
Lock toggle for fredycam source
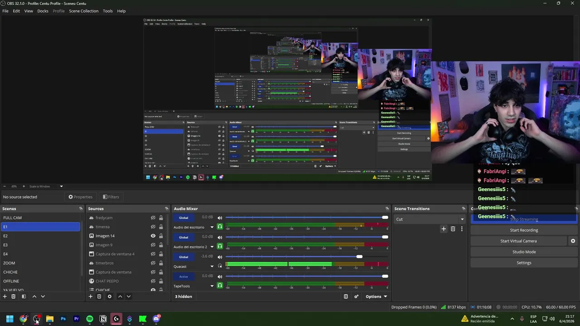tap(161, 218)
